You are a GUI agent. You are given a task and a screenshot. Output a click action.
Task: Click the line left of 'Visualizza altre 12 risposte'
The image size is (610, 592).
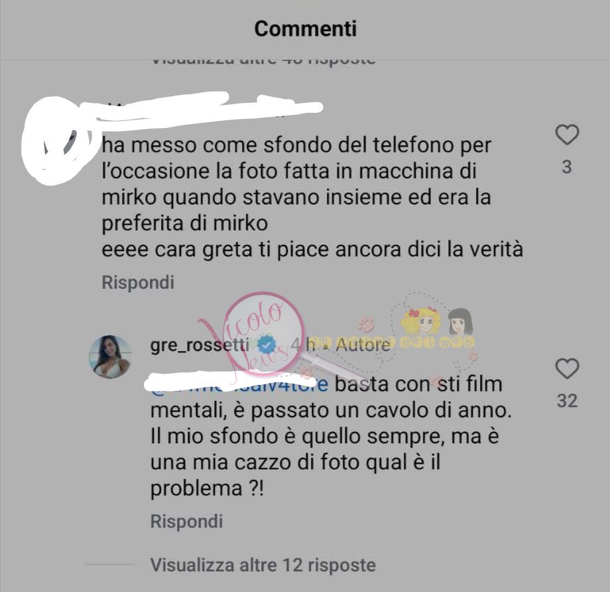(x=110, y=564)
